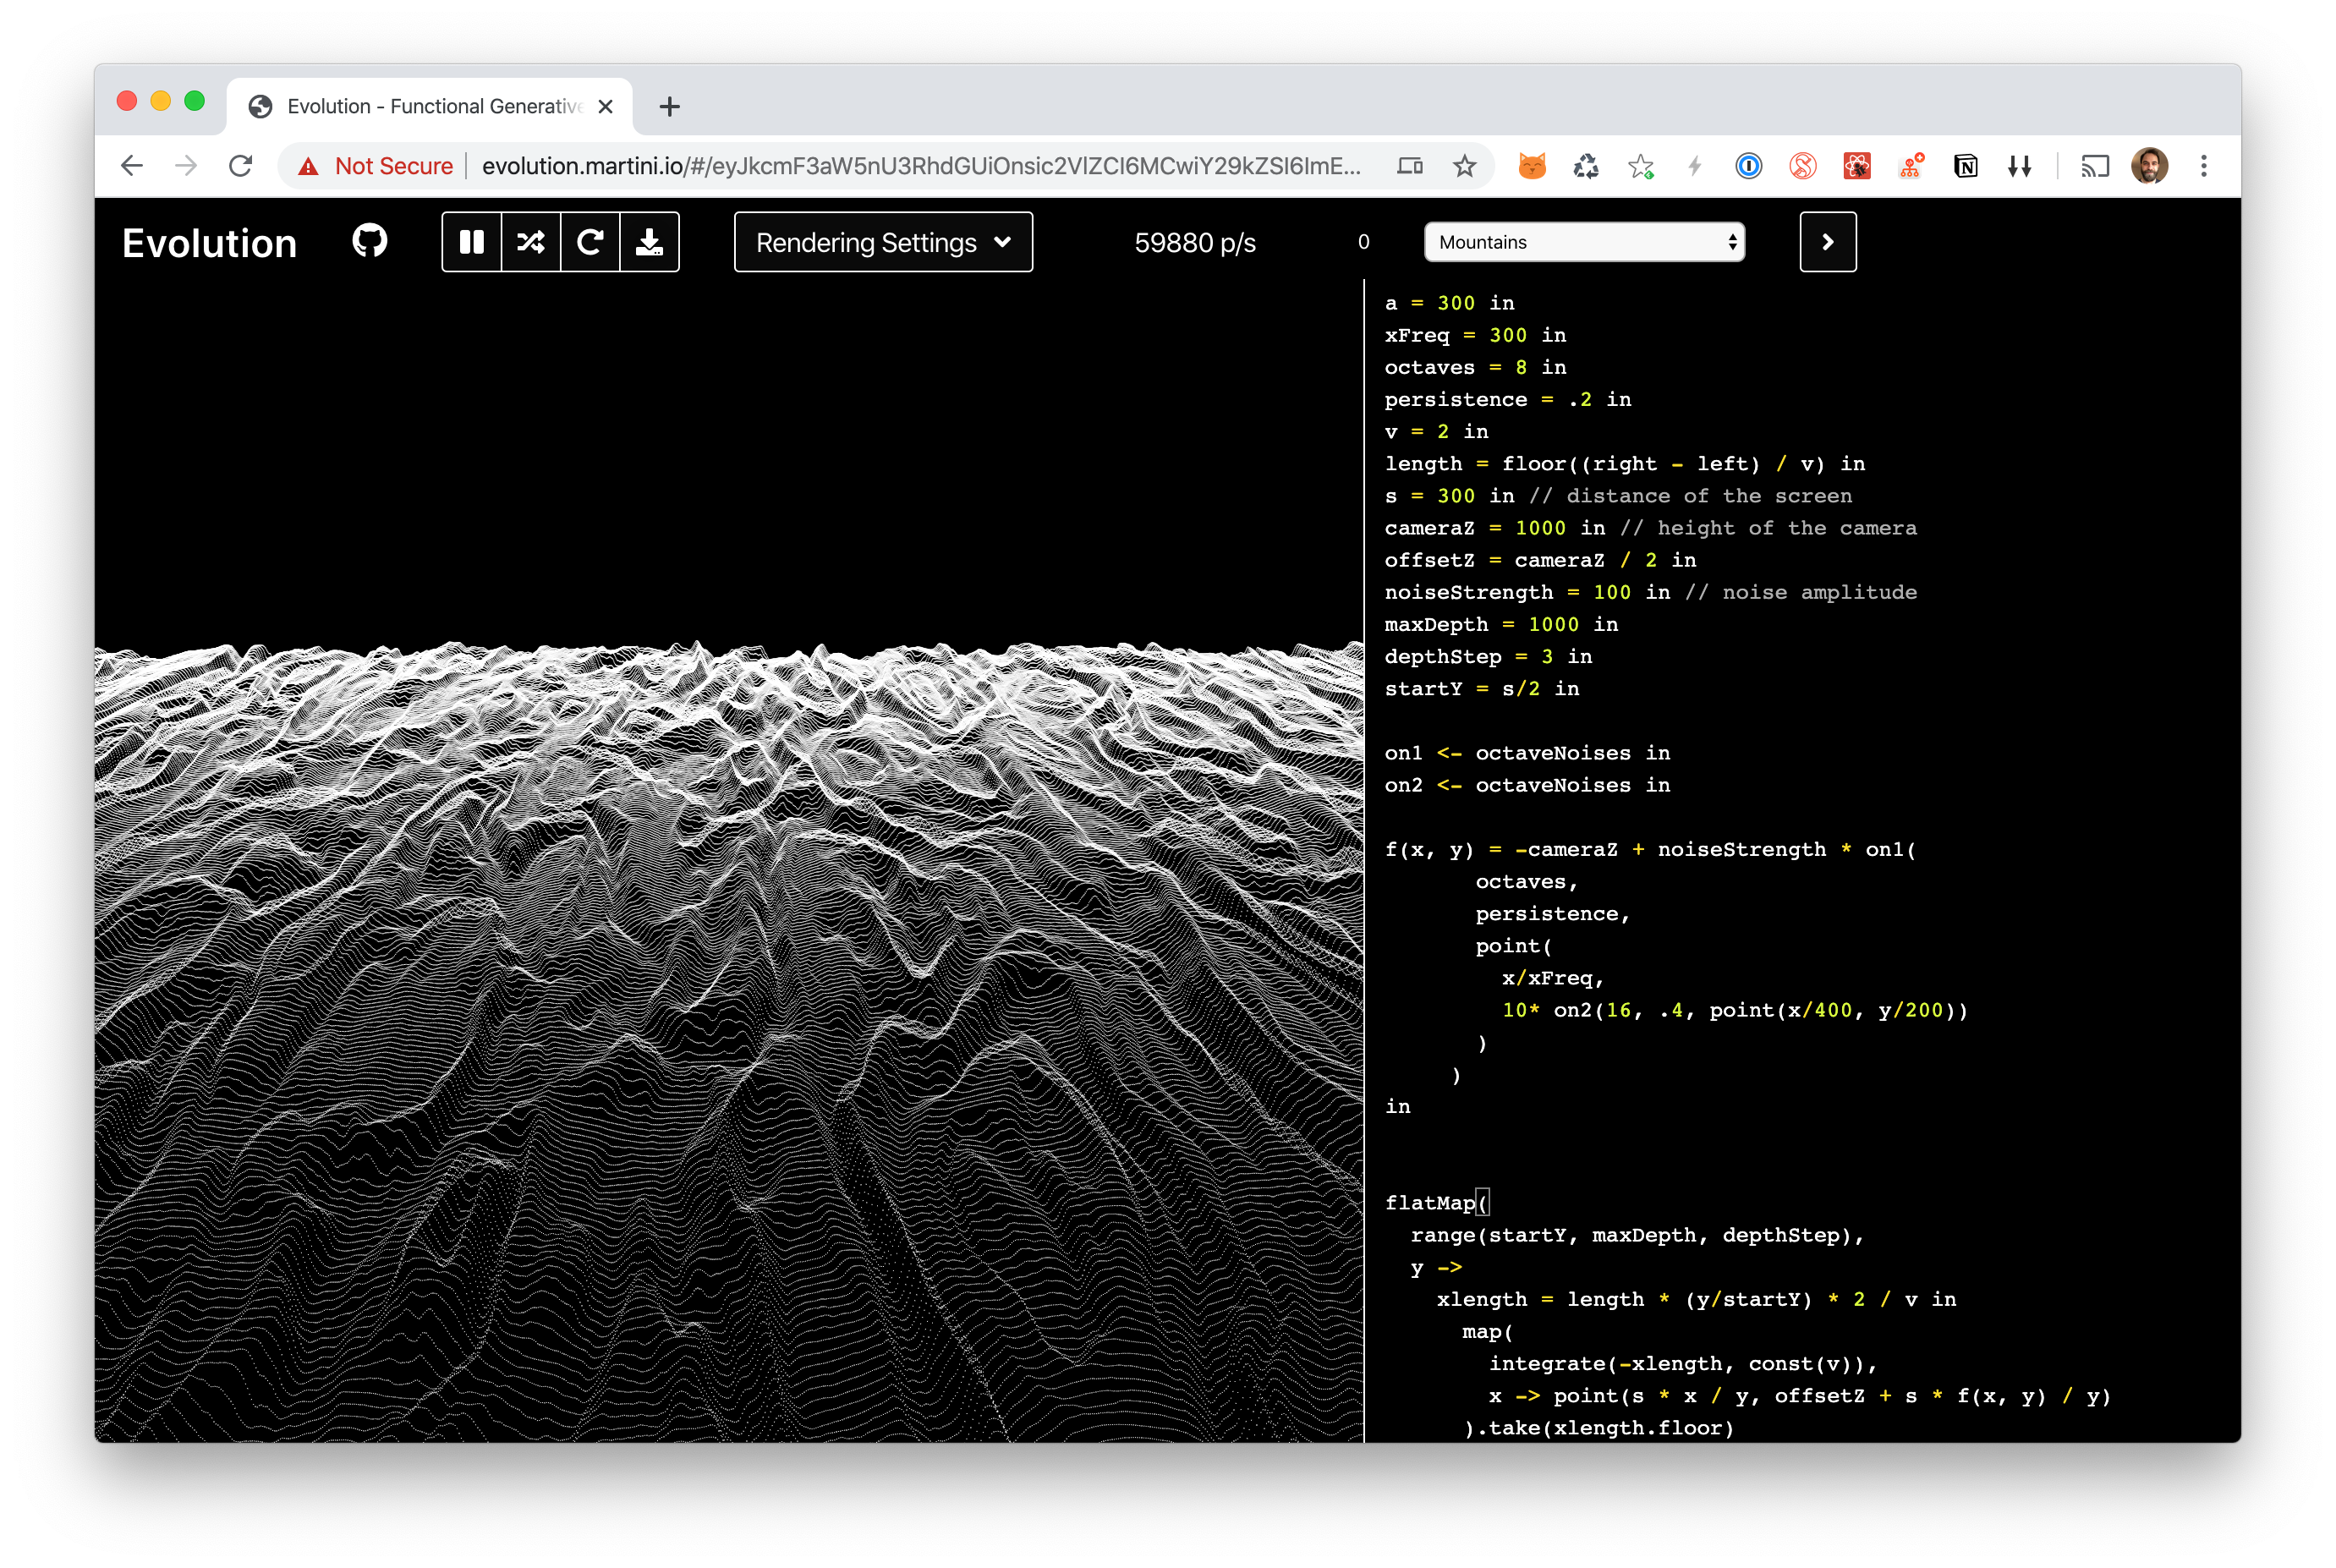The image size is (2336, 1568).
Task: Click code line 'on1 <- octaveNoises in'
Action: tap(1527, 753)
